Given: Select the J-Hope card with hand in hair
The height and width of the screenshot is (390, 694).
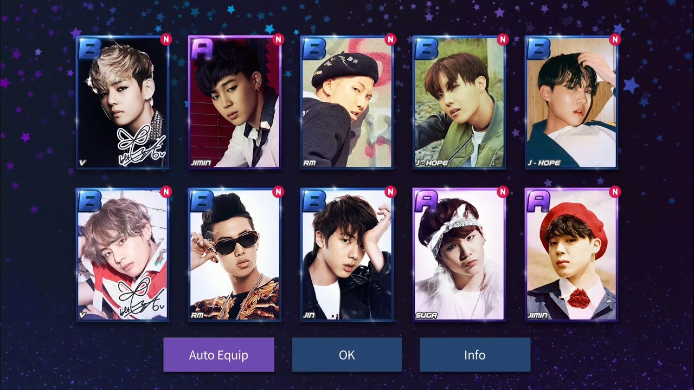Looking at the screenshot, I should (571, 102).
